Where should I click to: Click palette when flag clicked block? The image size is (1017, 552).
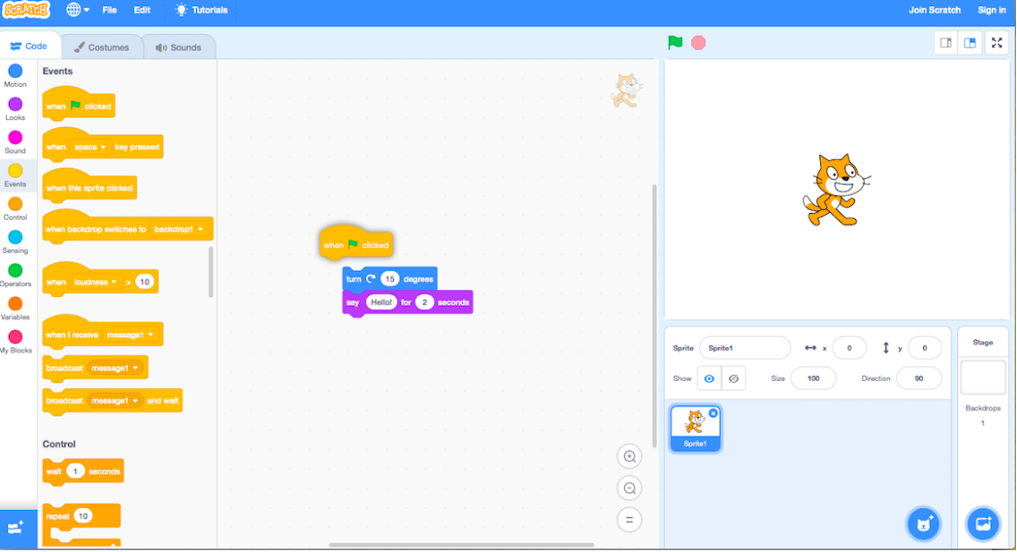coord(79,105)
